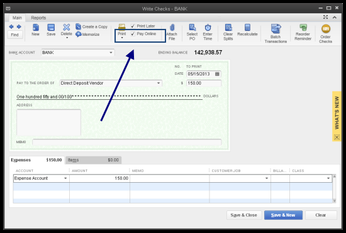The image size is (346, 233).
Task: Click the Order Checks icon
Action: 326,29
